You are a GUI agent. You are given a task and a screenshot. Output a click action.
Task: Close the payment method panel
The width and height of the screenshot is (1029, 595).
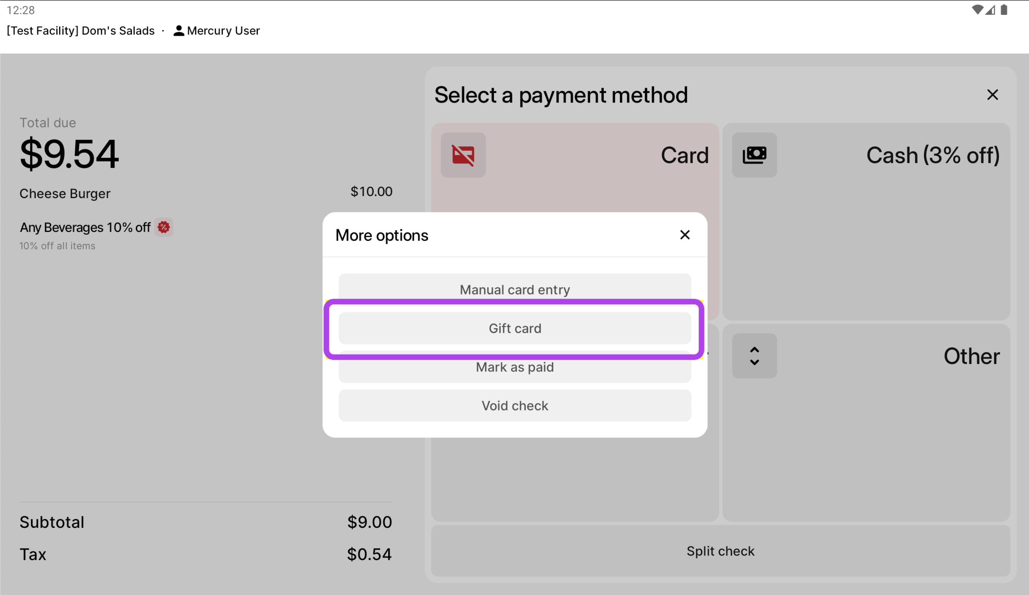point(992,95)
